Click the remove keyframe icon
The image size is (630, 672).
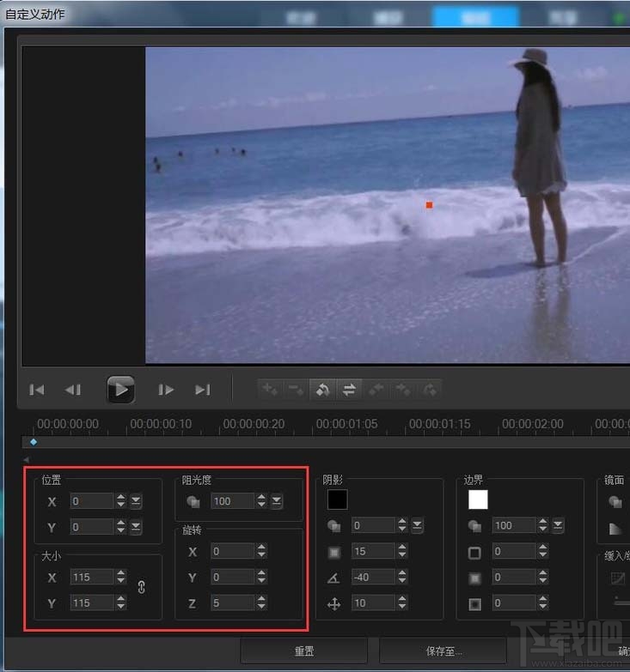click(x=296, y=390)
